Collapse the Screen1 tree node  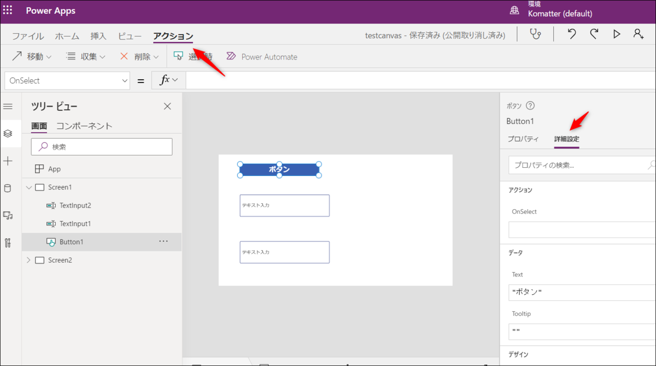(29, 187)
